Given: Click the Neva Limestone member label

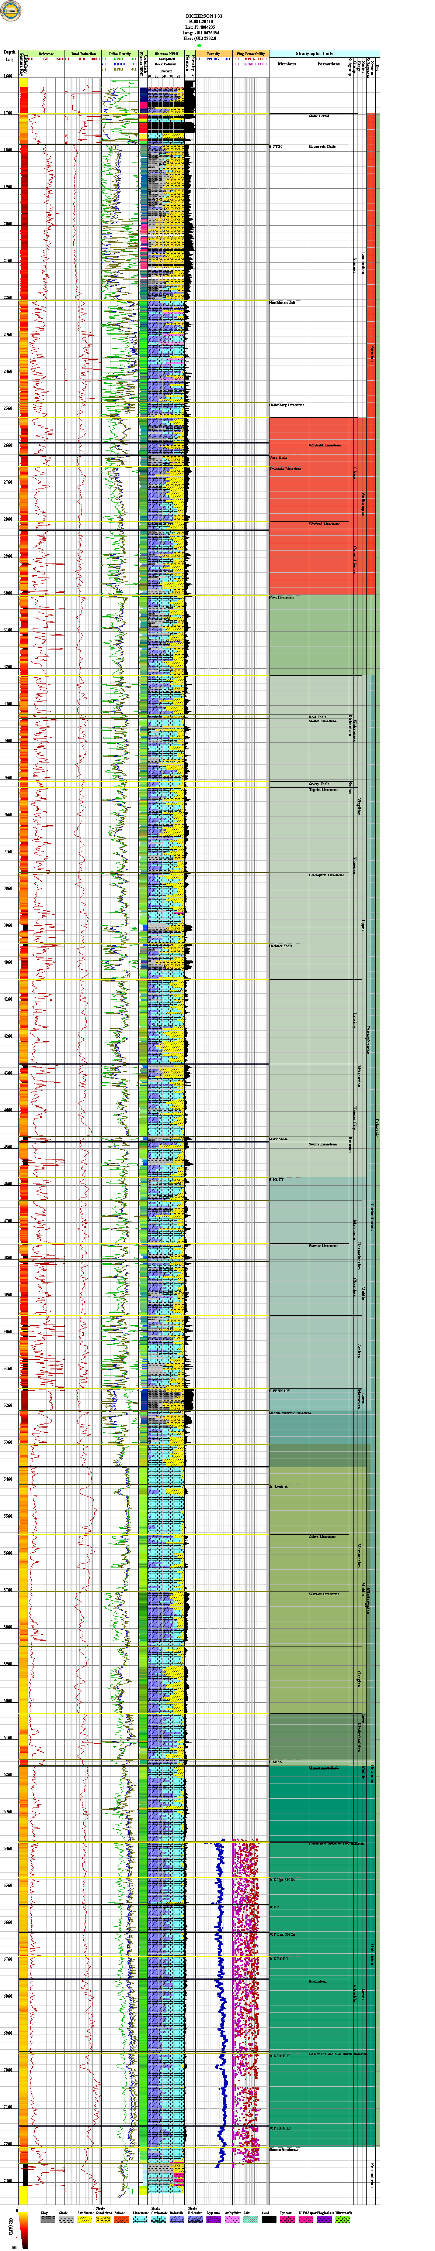Looking at the screenshot, I should coord(282,598).
